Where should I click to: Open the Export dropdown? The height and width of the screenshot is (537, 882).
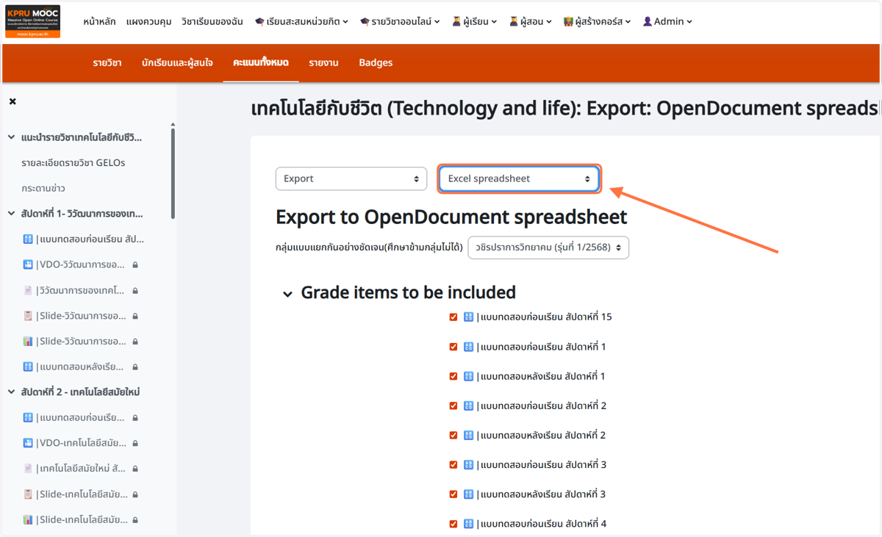coord(351,179)
